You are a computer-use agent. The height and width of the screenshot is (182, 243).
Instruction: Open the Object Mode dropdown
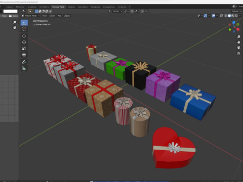(x=30, y=16)
